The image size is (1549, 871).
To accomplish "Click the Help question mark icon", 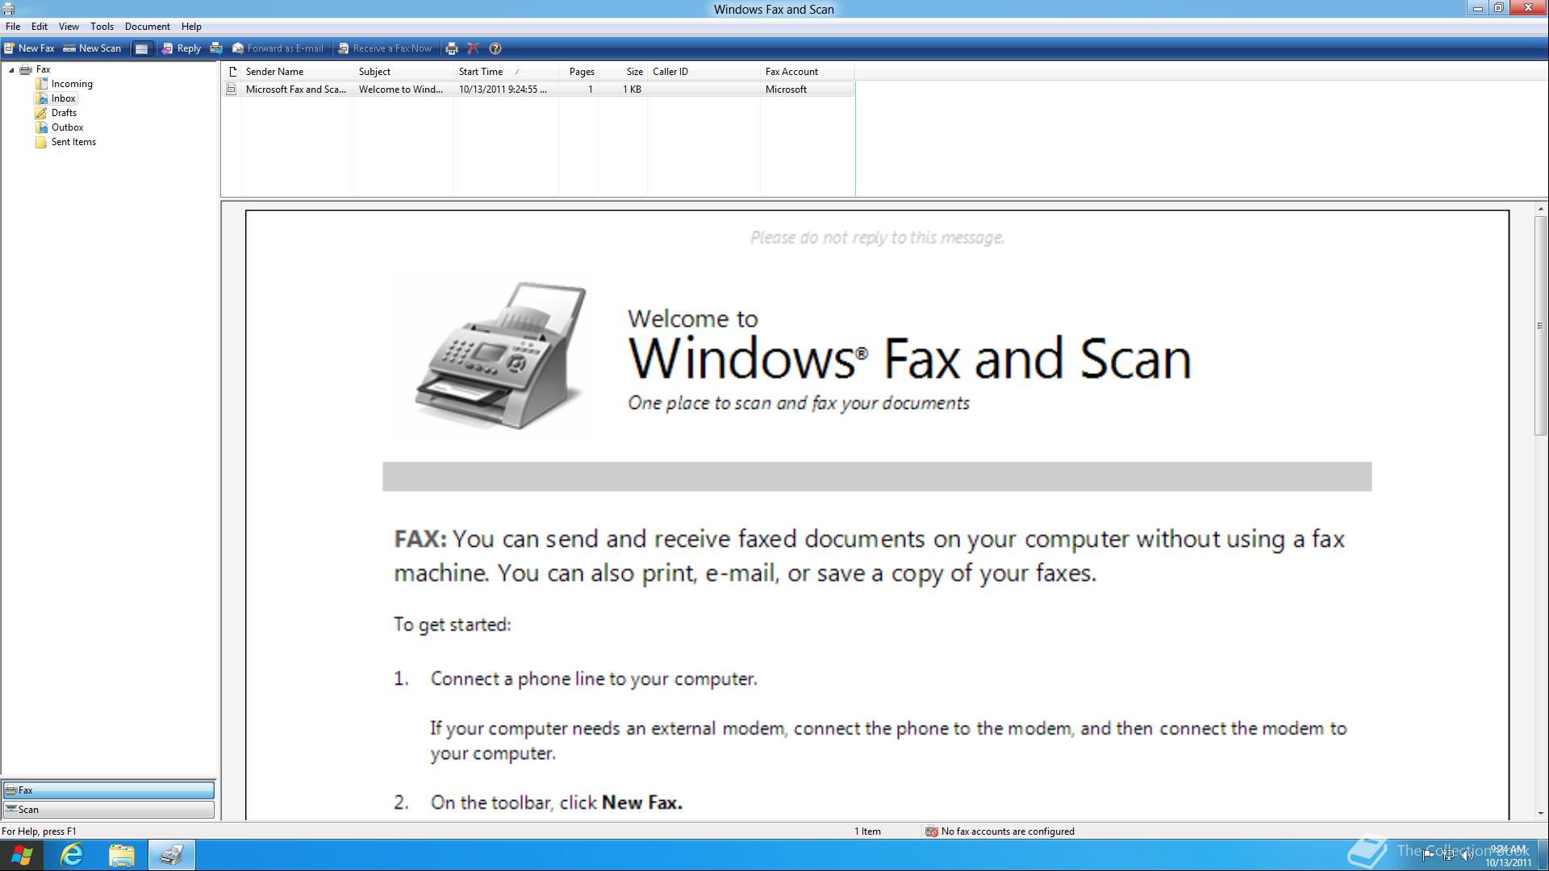I will (495, 48).
